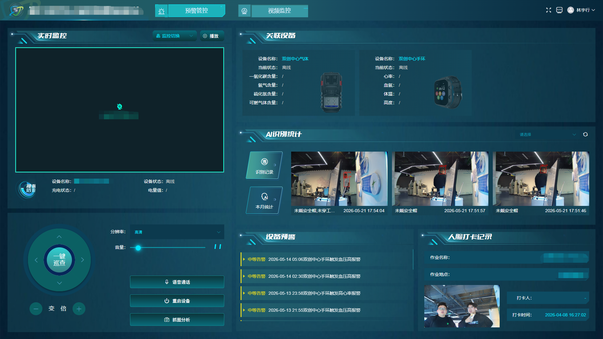Click the 播放 button
This screenshot has width=603, height=339.
[x=212, y=36]
